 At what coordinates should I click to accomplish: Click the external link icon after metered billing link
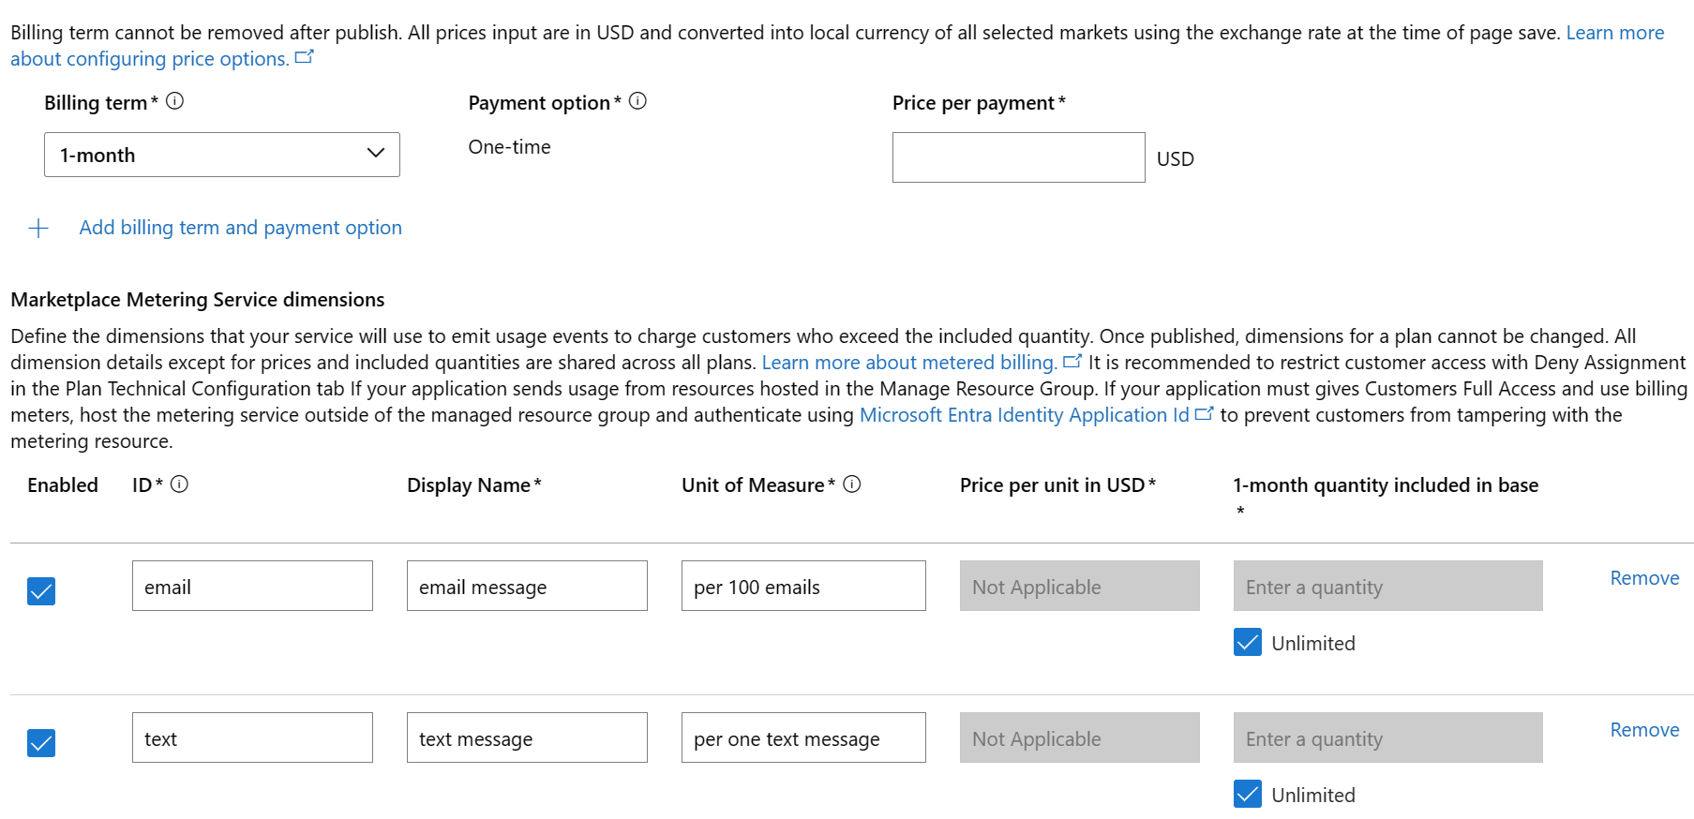(1072, 361)
